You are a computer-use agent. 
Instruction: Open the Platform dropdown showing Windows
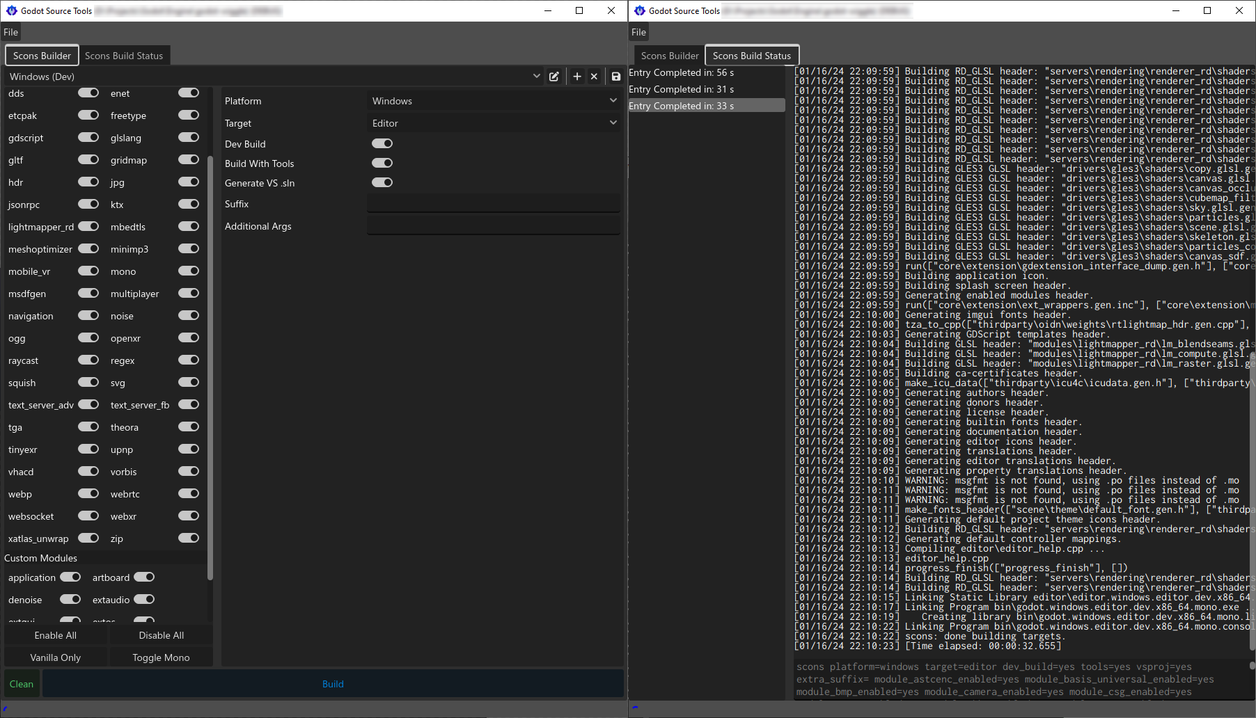coord(494,101)
